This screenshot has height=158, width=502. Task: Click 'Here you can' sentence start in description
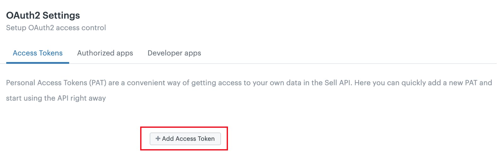coord(371,83)
